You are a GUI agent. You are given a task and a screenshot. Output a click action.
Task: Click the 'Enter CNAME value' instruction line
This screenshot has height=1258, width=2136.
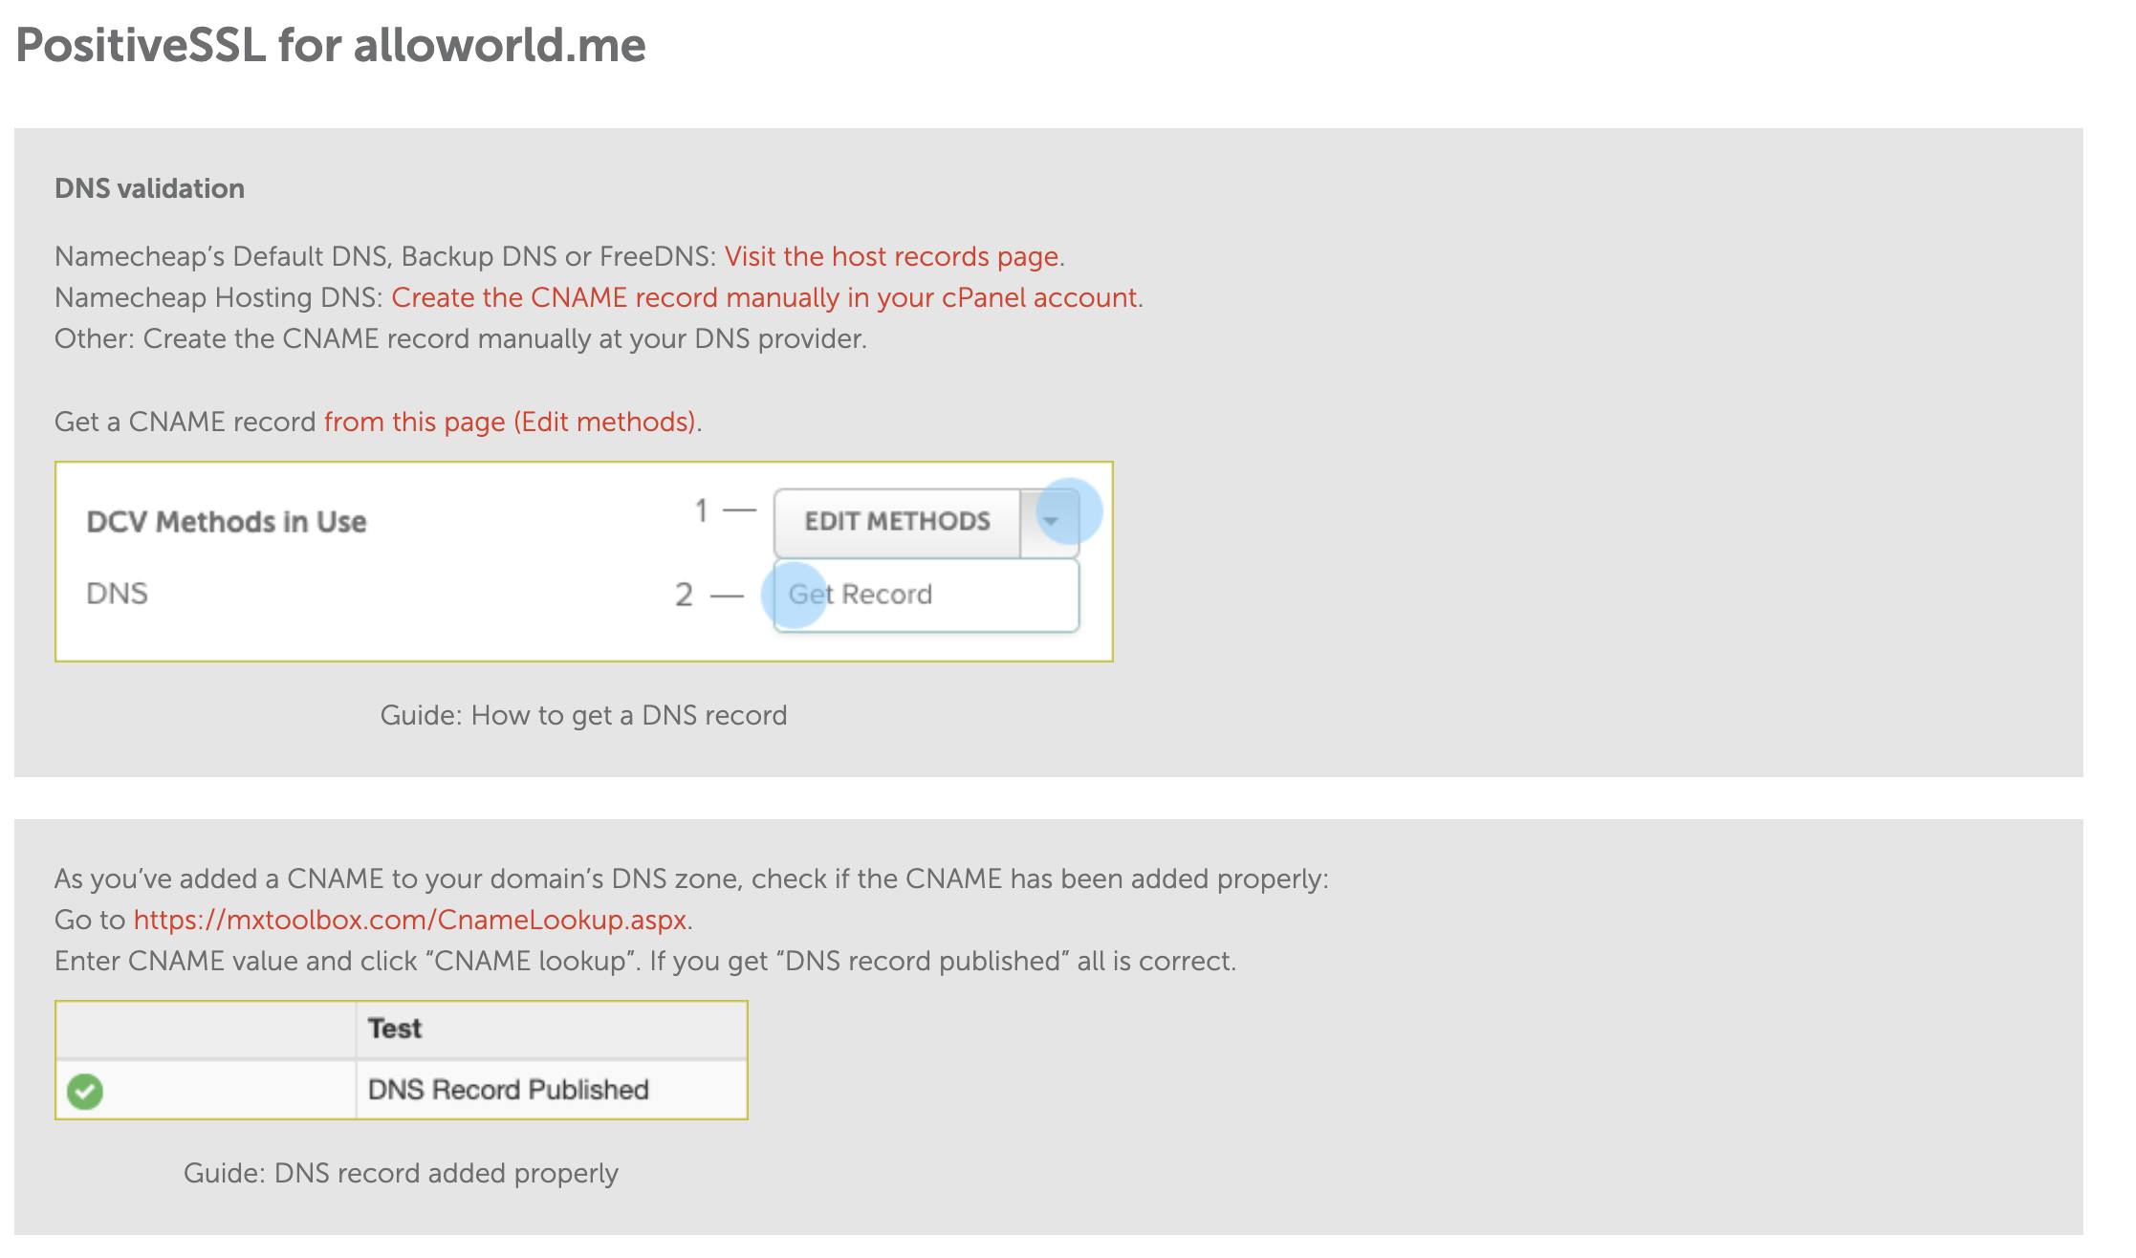click(x=644, y=961)
